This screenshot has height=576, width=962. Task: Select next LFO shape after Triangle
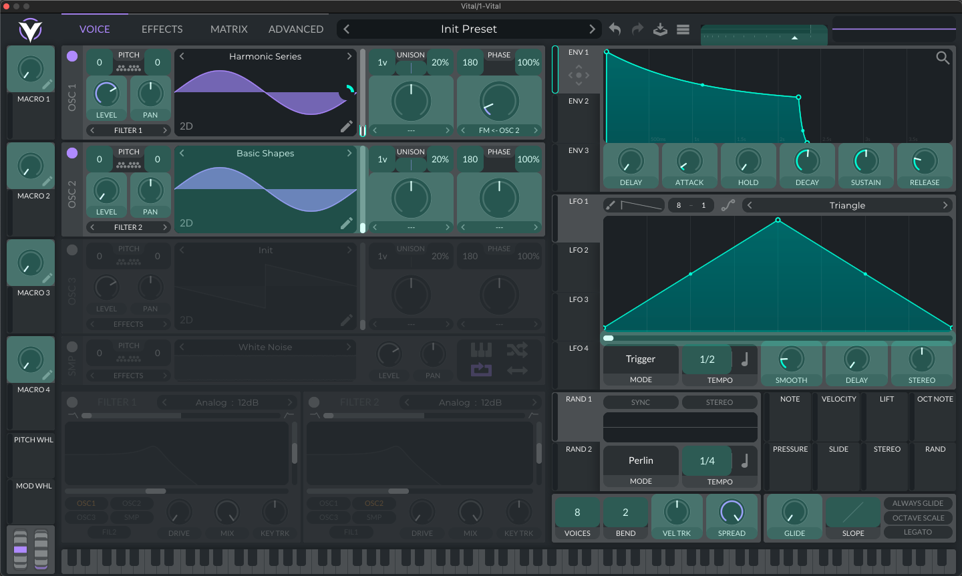pos(945,205)
